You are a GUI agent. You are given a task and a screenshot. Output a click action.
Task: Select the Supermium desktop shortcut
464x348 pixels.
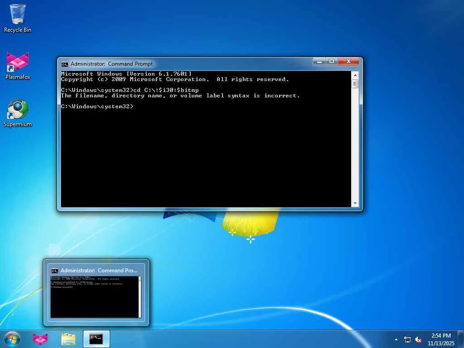pos(18,113)
